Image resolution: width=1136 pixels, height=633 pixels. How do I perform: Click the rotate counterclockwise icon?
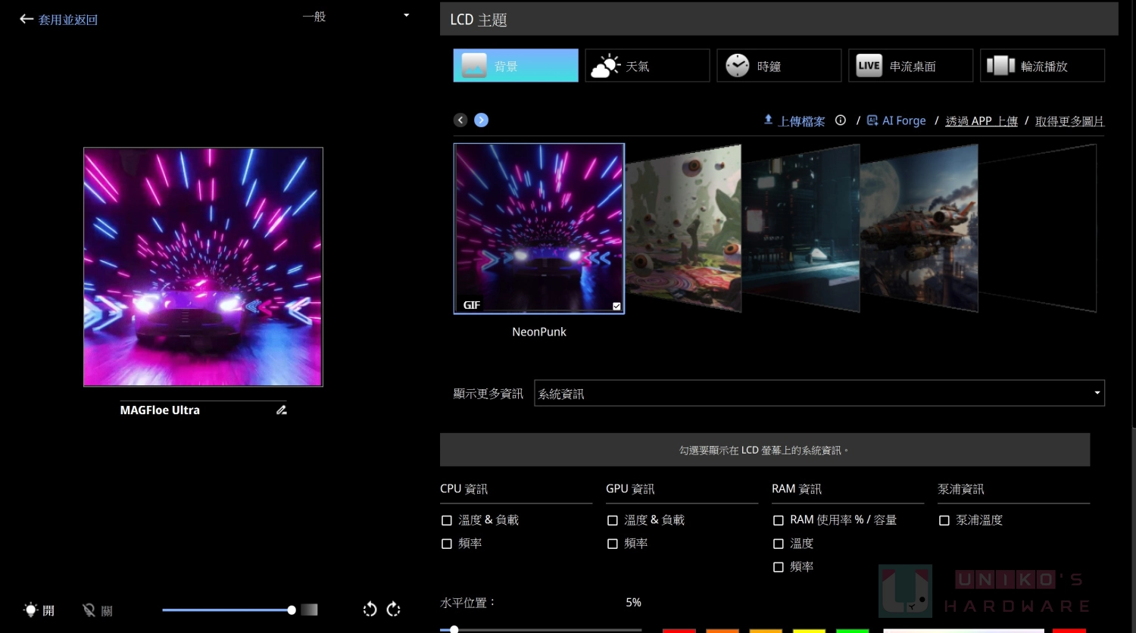(370, 610)
